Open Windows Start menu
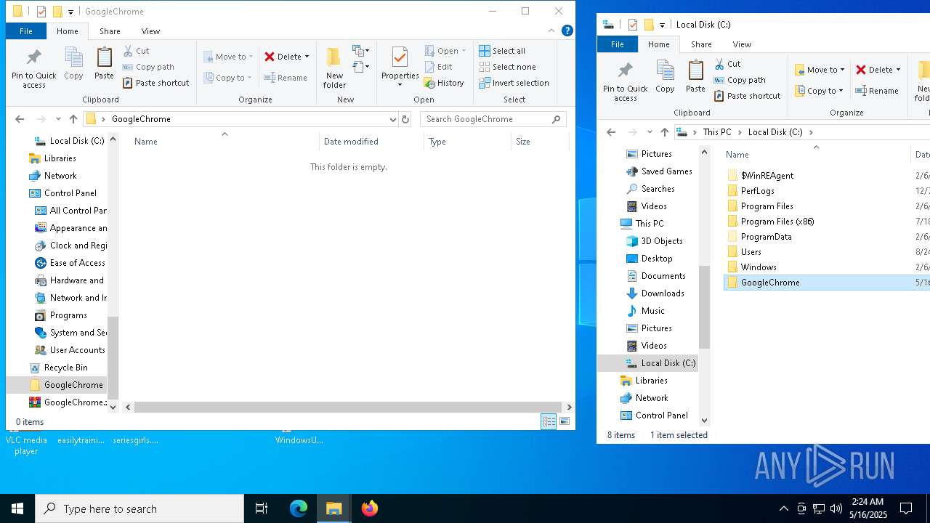The image size is (930, 523). point(17,508)
